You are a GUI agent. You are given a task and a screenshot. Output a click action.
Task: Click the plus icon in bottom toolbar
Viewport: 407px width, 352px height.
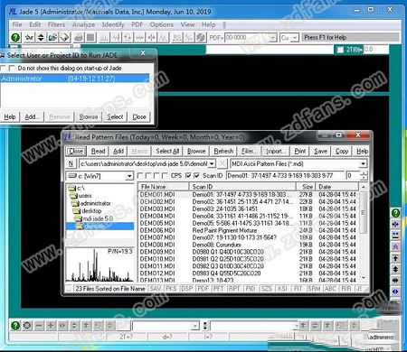tap(51, 325)
